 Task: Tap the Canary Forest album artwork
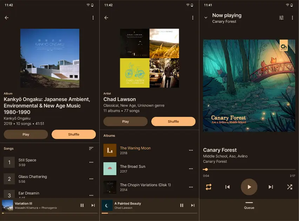point(249,86)
